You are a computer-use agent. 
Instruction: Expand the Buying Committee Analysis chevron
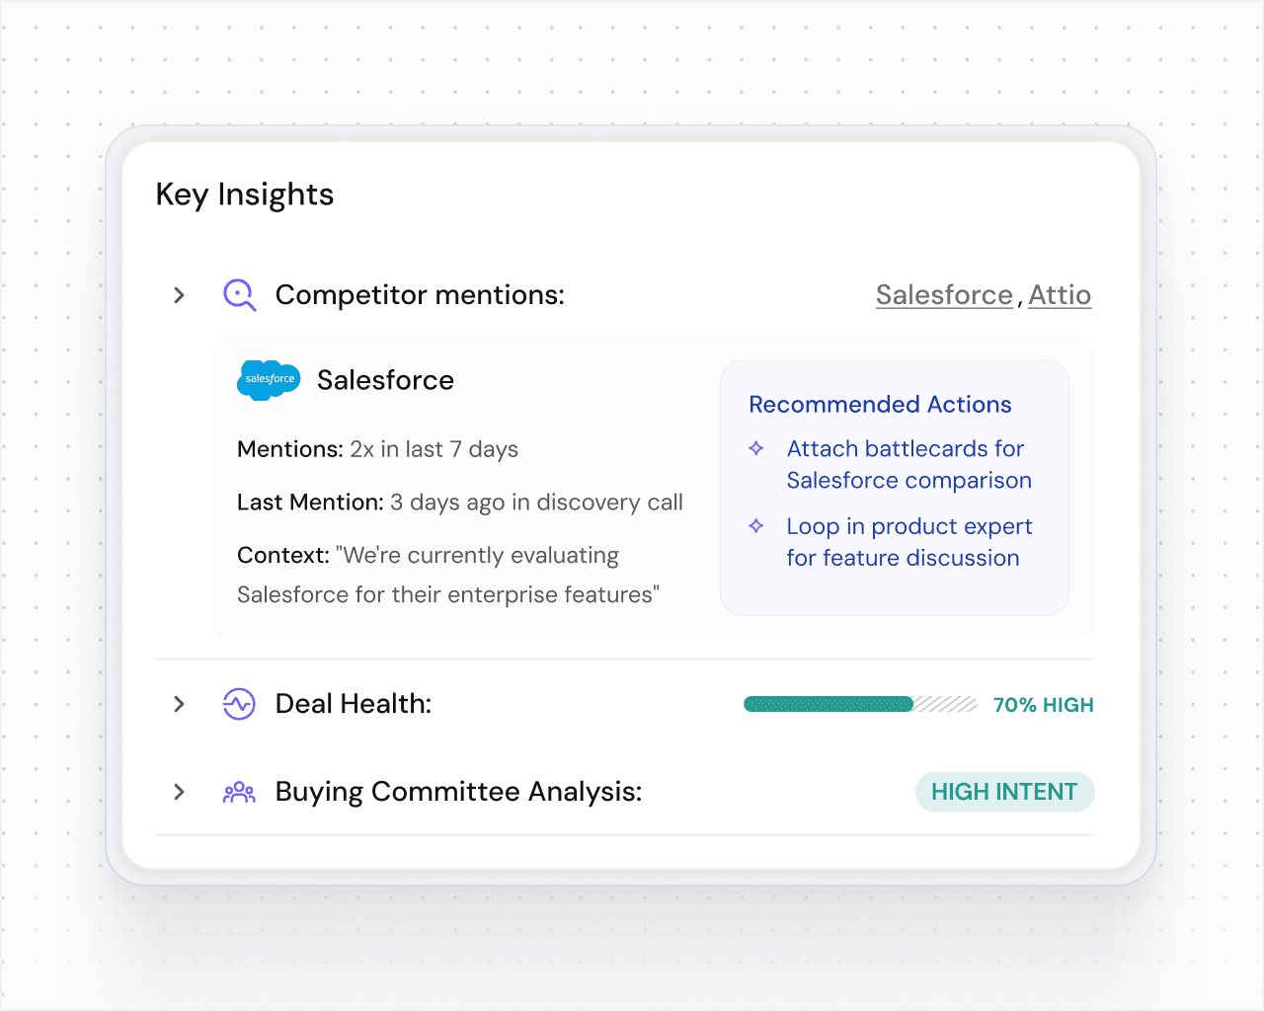pyautogui.click(x=179, y=792)
